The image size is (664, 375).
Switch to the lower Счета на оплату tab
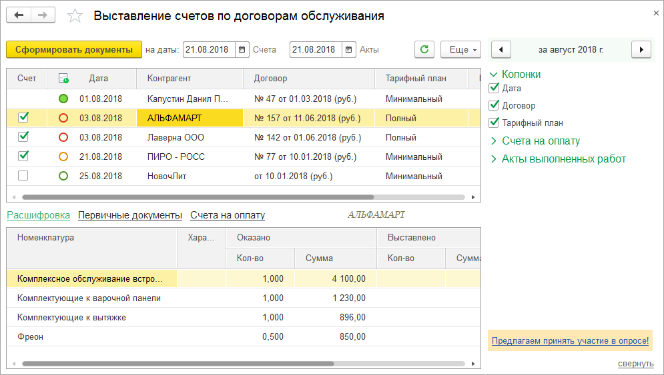[228, 215]
